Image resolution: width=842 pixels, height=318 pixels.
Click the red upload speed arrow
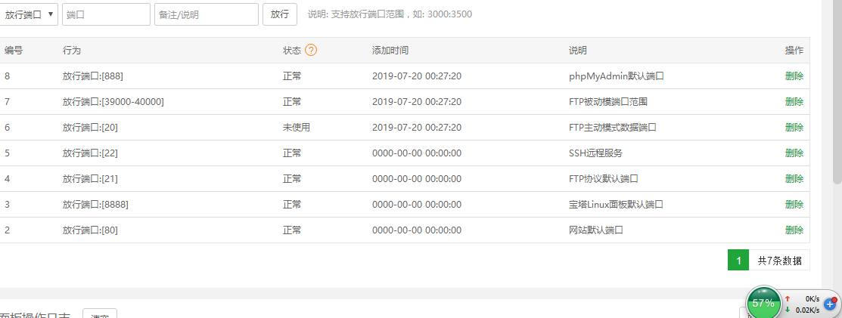[788, 298]
